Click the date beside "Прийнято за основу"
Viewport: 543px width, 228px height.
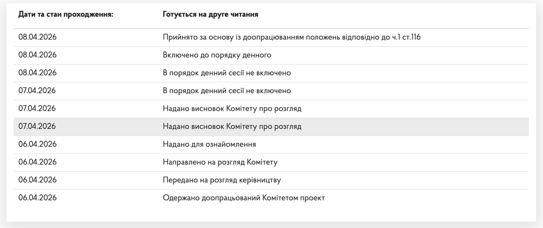37,37
